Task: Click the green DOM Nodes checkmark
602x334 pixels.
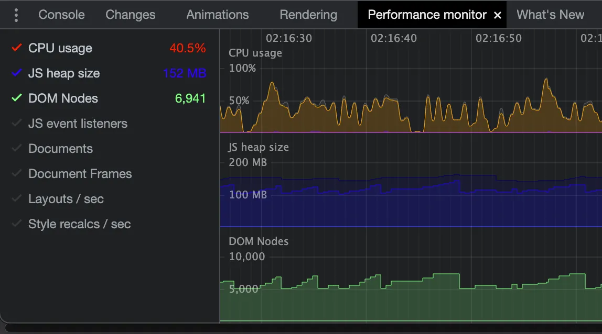Action: [x=17, y=98]
